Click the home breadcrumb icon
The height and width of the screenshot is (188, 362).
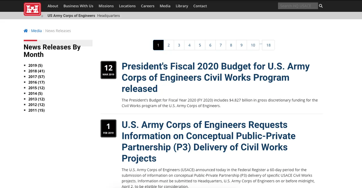click(x=26, y=31)
